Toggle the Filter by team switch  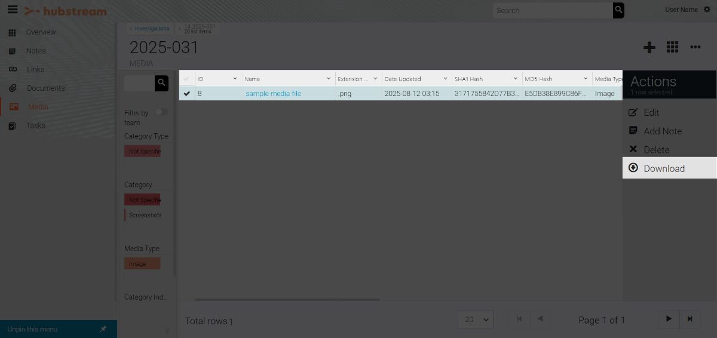(161, 112)
